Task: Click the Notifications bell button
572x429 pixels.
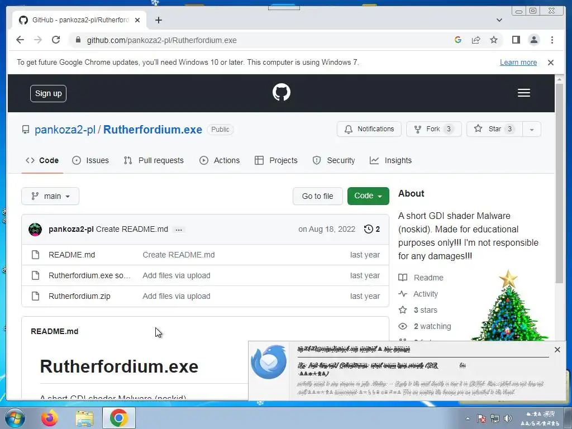Action: click(x=369, y=129)
